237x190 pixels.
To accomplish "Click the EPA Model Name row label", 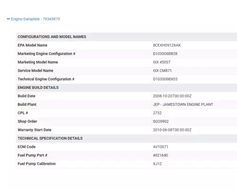I will (32, 45).
